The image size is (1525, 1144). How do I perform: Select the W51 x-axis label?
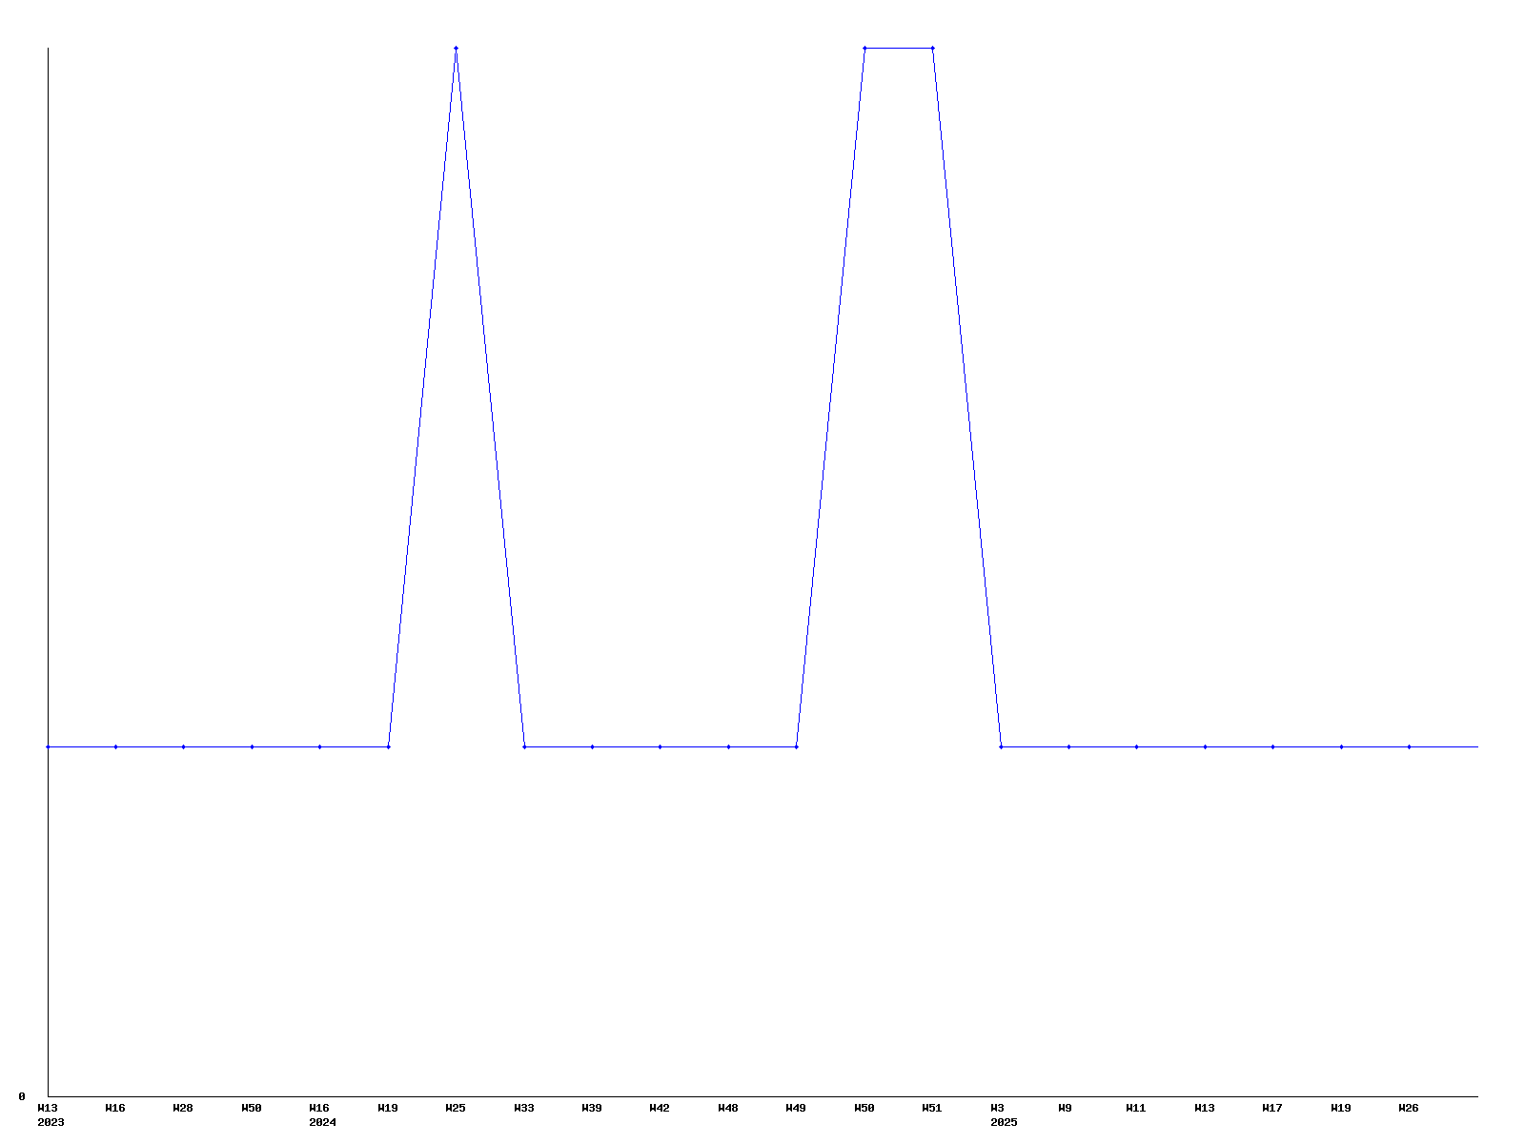click(932, 1108)
